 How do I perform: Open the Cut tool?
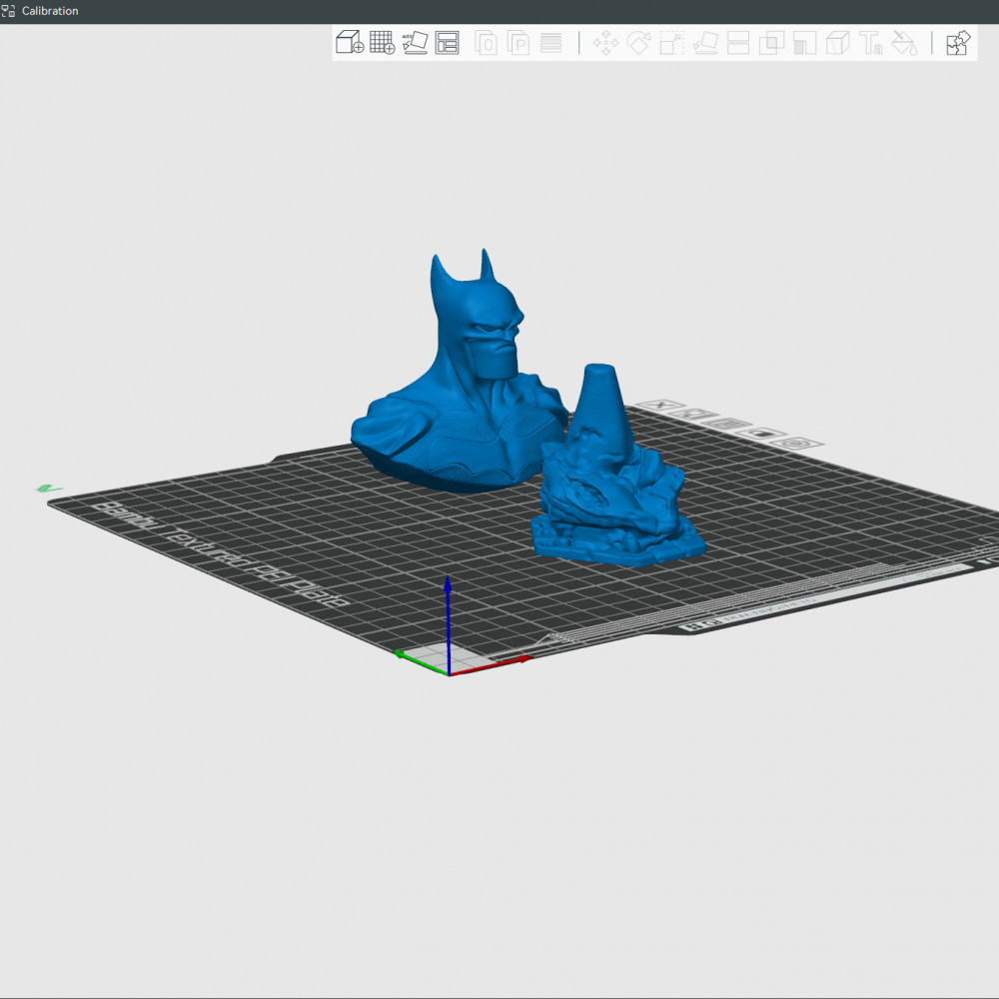[738, 43]
